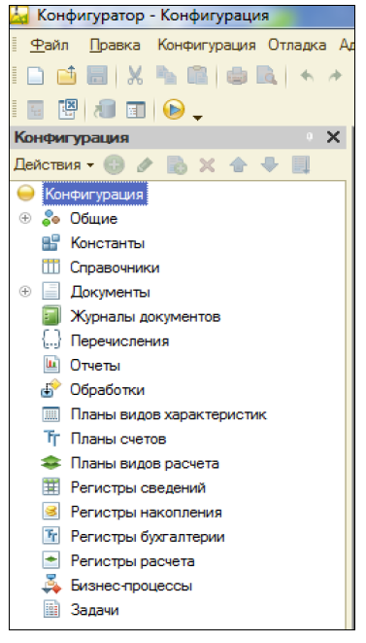Open the Файл menu

click(x=50, y=45)
